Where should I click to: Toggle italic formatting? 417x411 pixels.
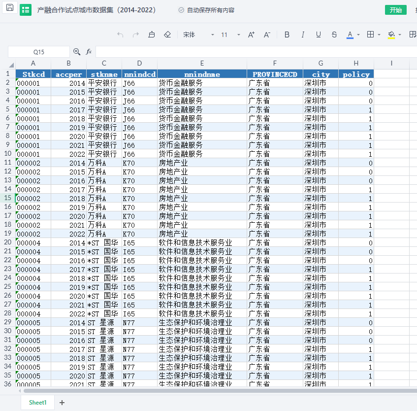(x=303, y=34)
